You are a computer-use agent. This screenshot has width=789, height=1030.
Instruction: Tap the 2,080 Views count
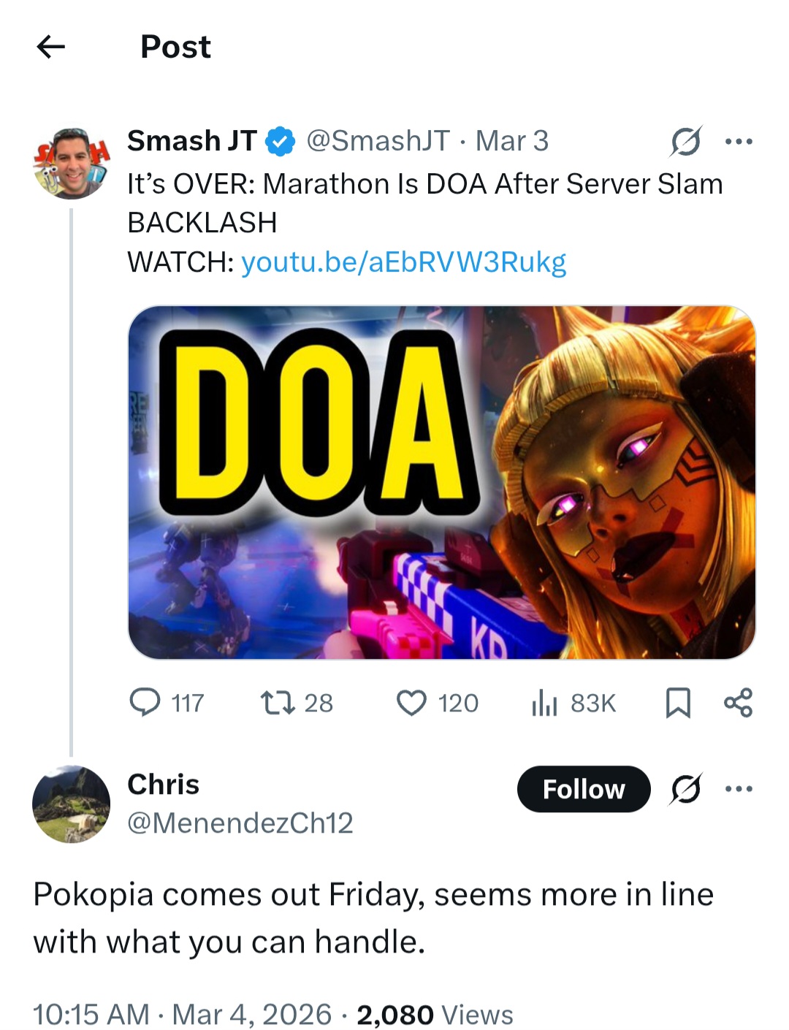[x=435, y=1015]
